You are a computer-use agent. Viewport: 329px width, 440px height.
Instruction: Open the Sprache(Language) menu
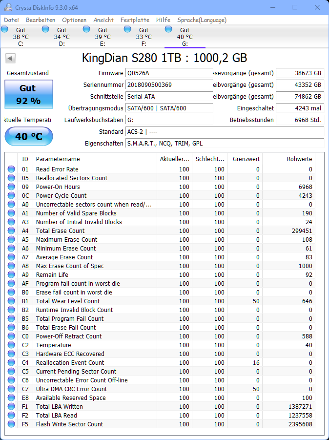click(x=202, y=20)
